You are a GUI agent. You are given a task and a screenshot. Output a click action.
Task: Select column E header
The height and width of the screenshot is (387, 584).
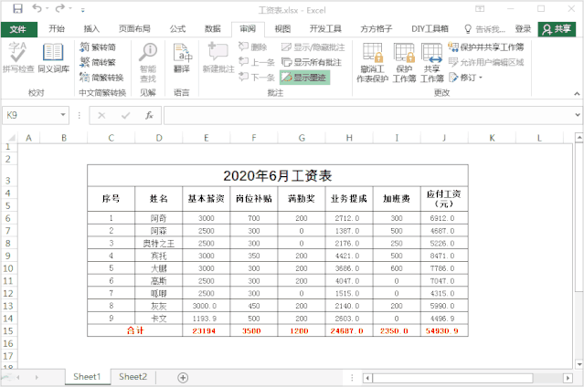click(206, 138)
